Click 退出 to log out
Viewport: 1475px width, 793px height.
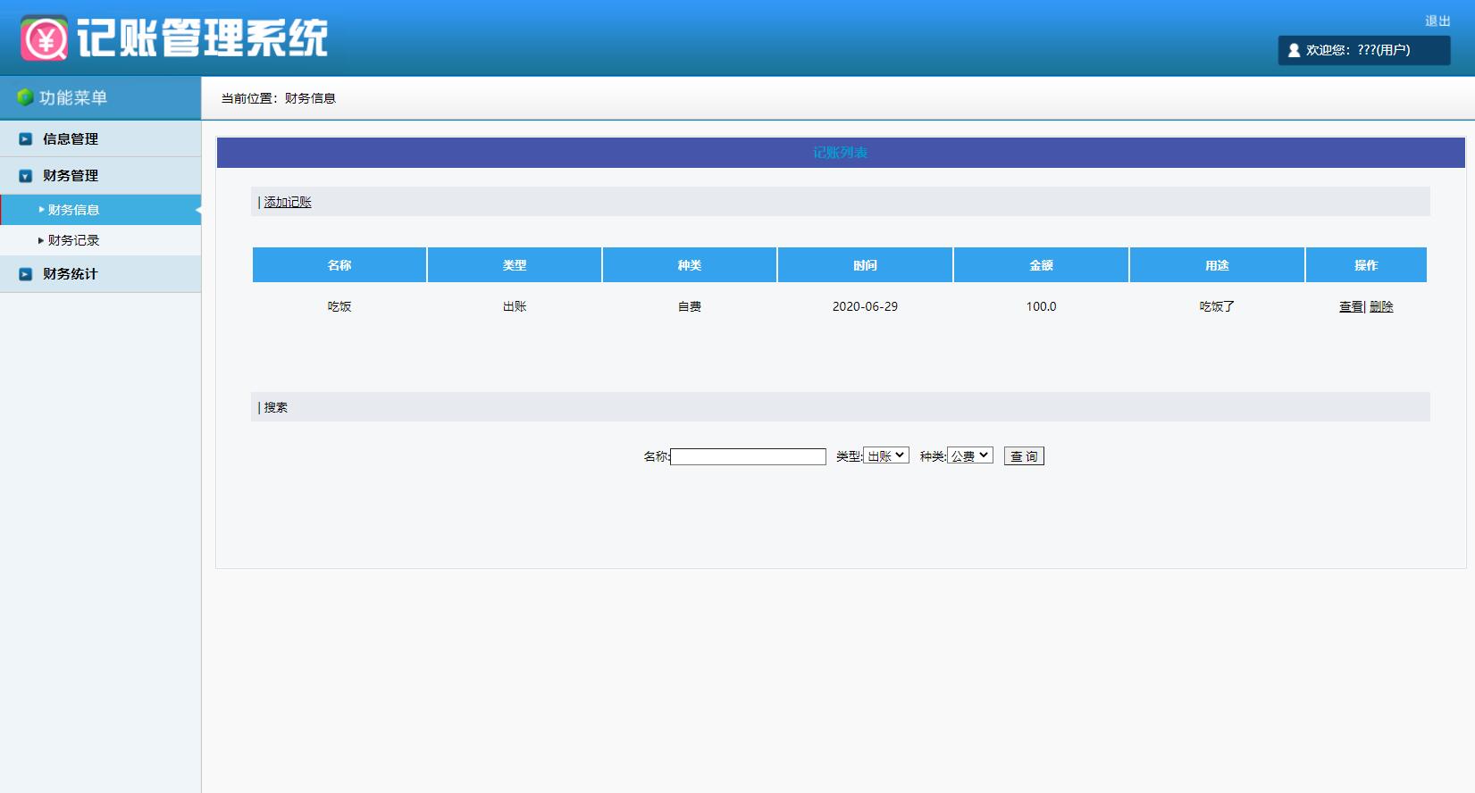click(x=1437, y=21)
